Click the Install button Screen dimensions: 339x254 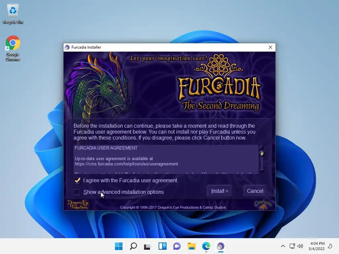pyautogui.click(x=219, y=191)
